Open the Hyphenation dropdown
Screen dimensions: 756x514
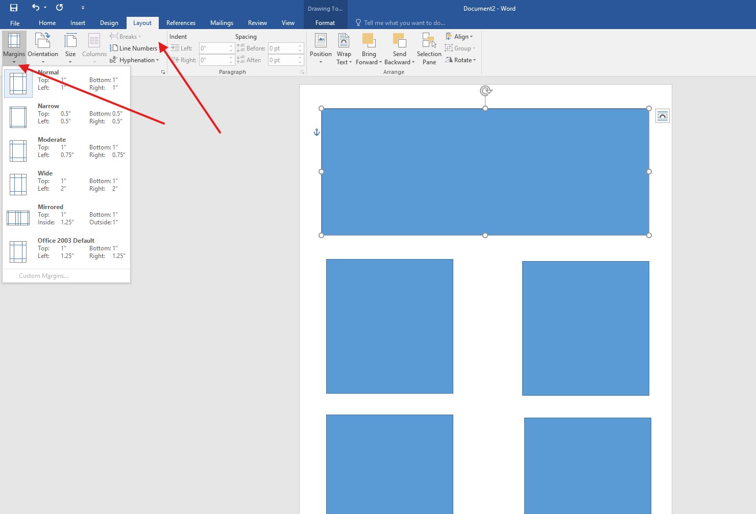(x=134, y=60)
